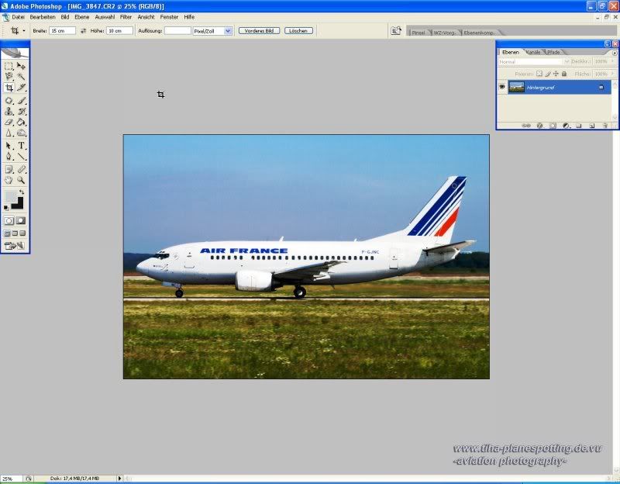The width and height of the screenshot is (620, 484).
Task: Open blend mode Normal dropdown
Action: (x=567, y=62)
